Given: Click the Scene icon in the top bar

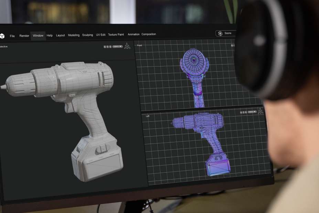Looking at the screenshot, I should click(x=220, y=33).
